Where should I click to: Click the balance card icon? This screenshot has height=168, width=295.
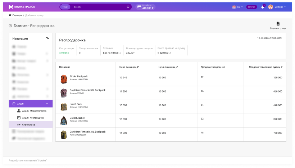click(x=139, y=7)
